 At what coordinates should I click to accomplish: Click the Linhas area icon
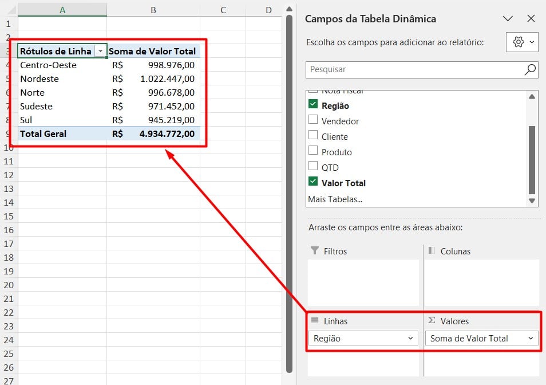point(315,320)
